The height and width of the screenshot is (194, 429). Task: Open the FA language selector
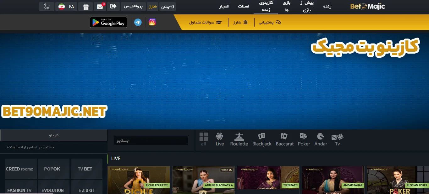[x=67, y=7]
